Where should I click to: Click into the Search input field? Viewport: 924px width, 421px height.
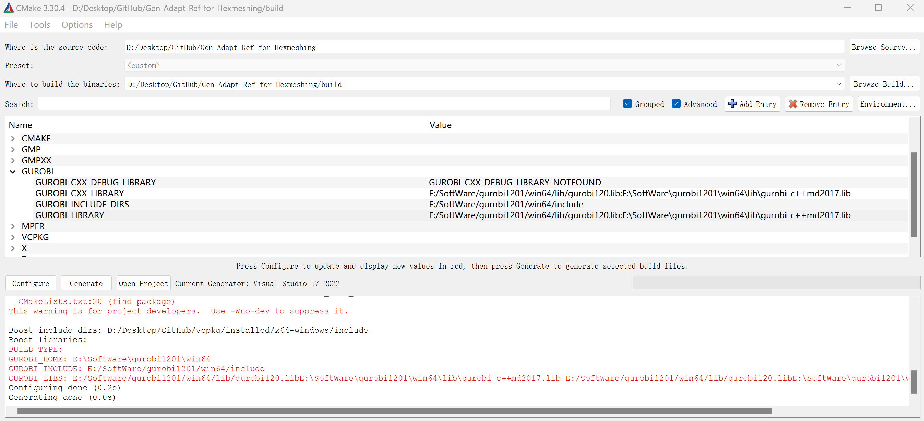point(323,104)
